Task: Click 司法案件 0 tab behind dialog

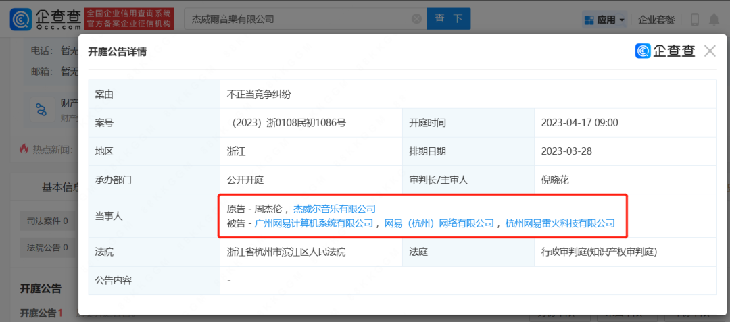Action: click(49, 221)
